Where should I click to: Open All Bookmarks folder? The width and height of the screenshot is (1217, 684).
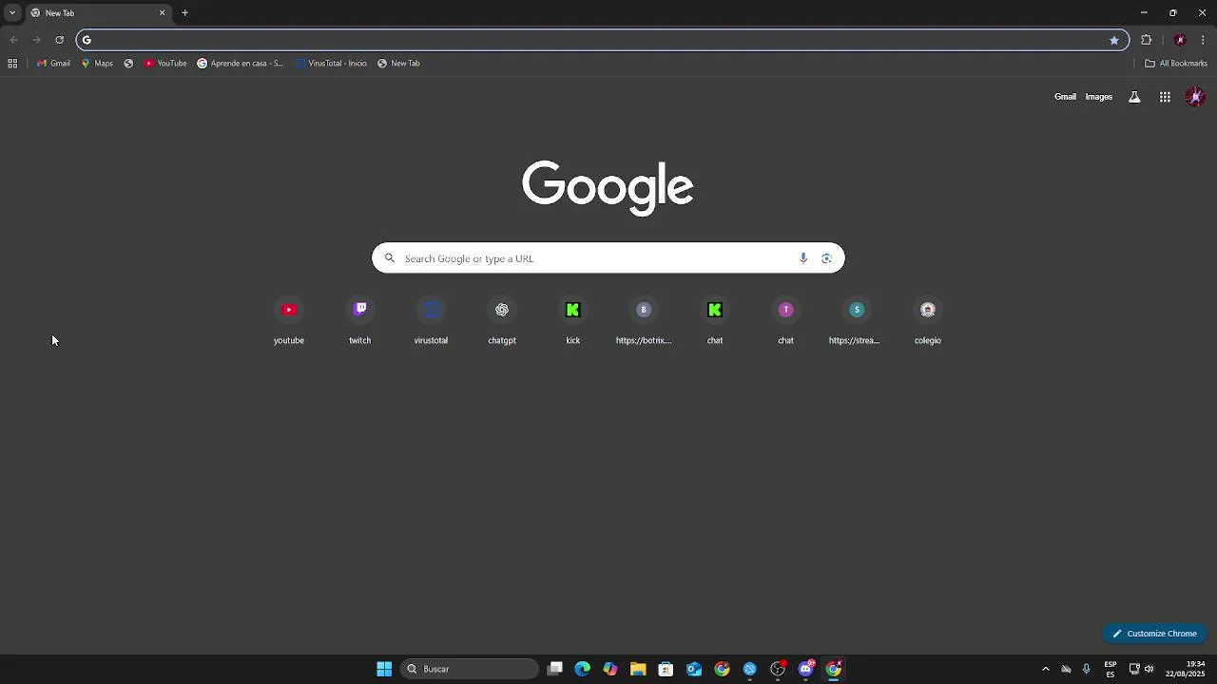(x=1176, y=64)
